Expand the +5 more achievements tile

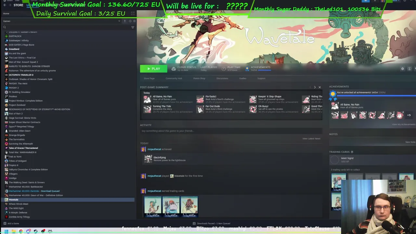tap(409, 115)
